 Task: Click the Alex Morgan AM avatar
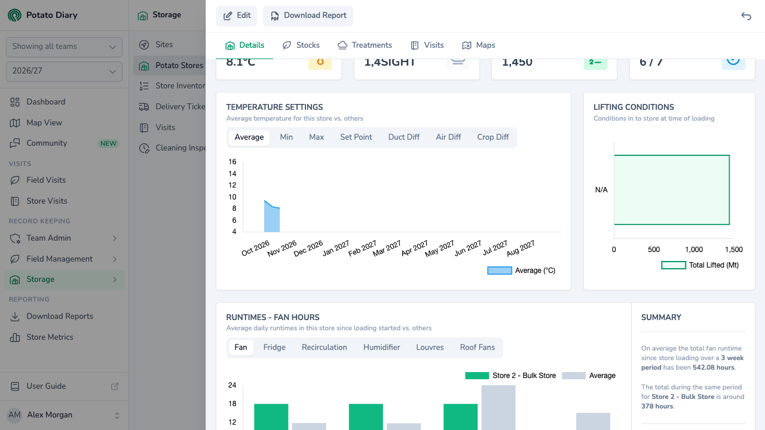(14, 415)
